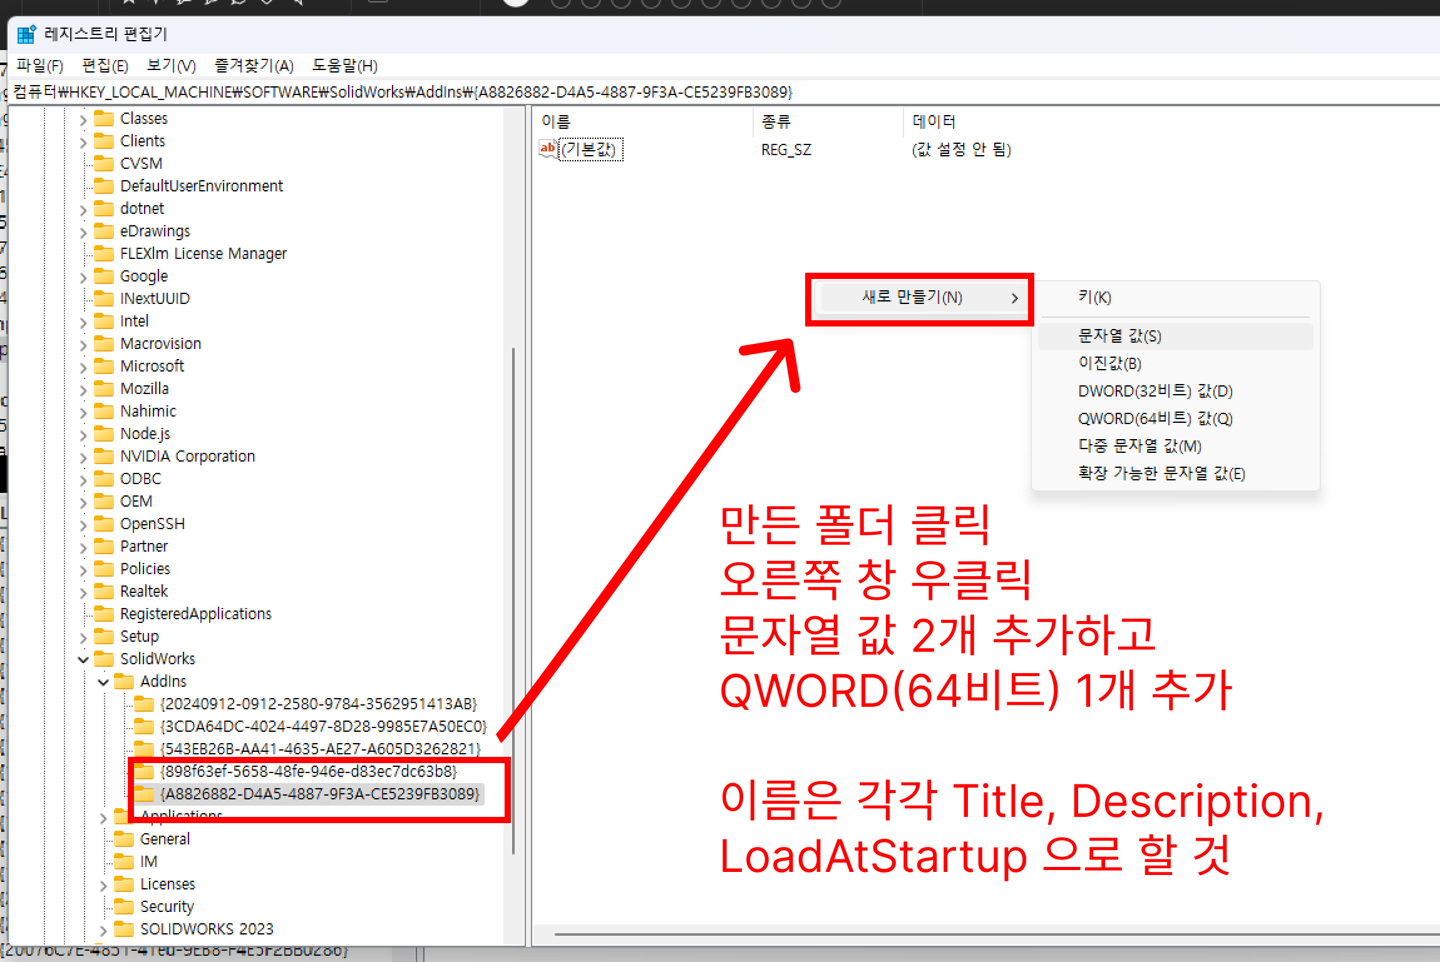Viewport: 1440px width, 962px height.
Task: Choose QWORD(64비트) 값(Q) from the submenu
Action: [x=1155, y=418]
